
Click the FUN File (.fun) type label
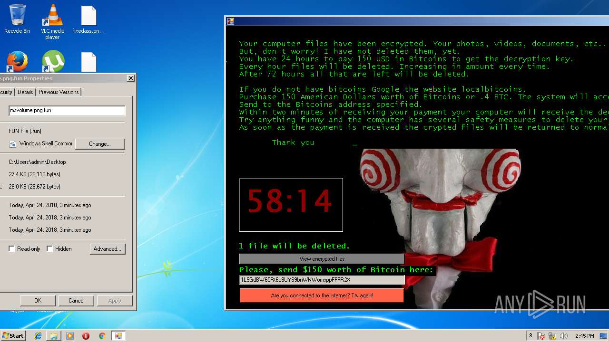[x=25, y=131]
